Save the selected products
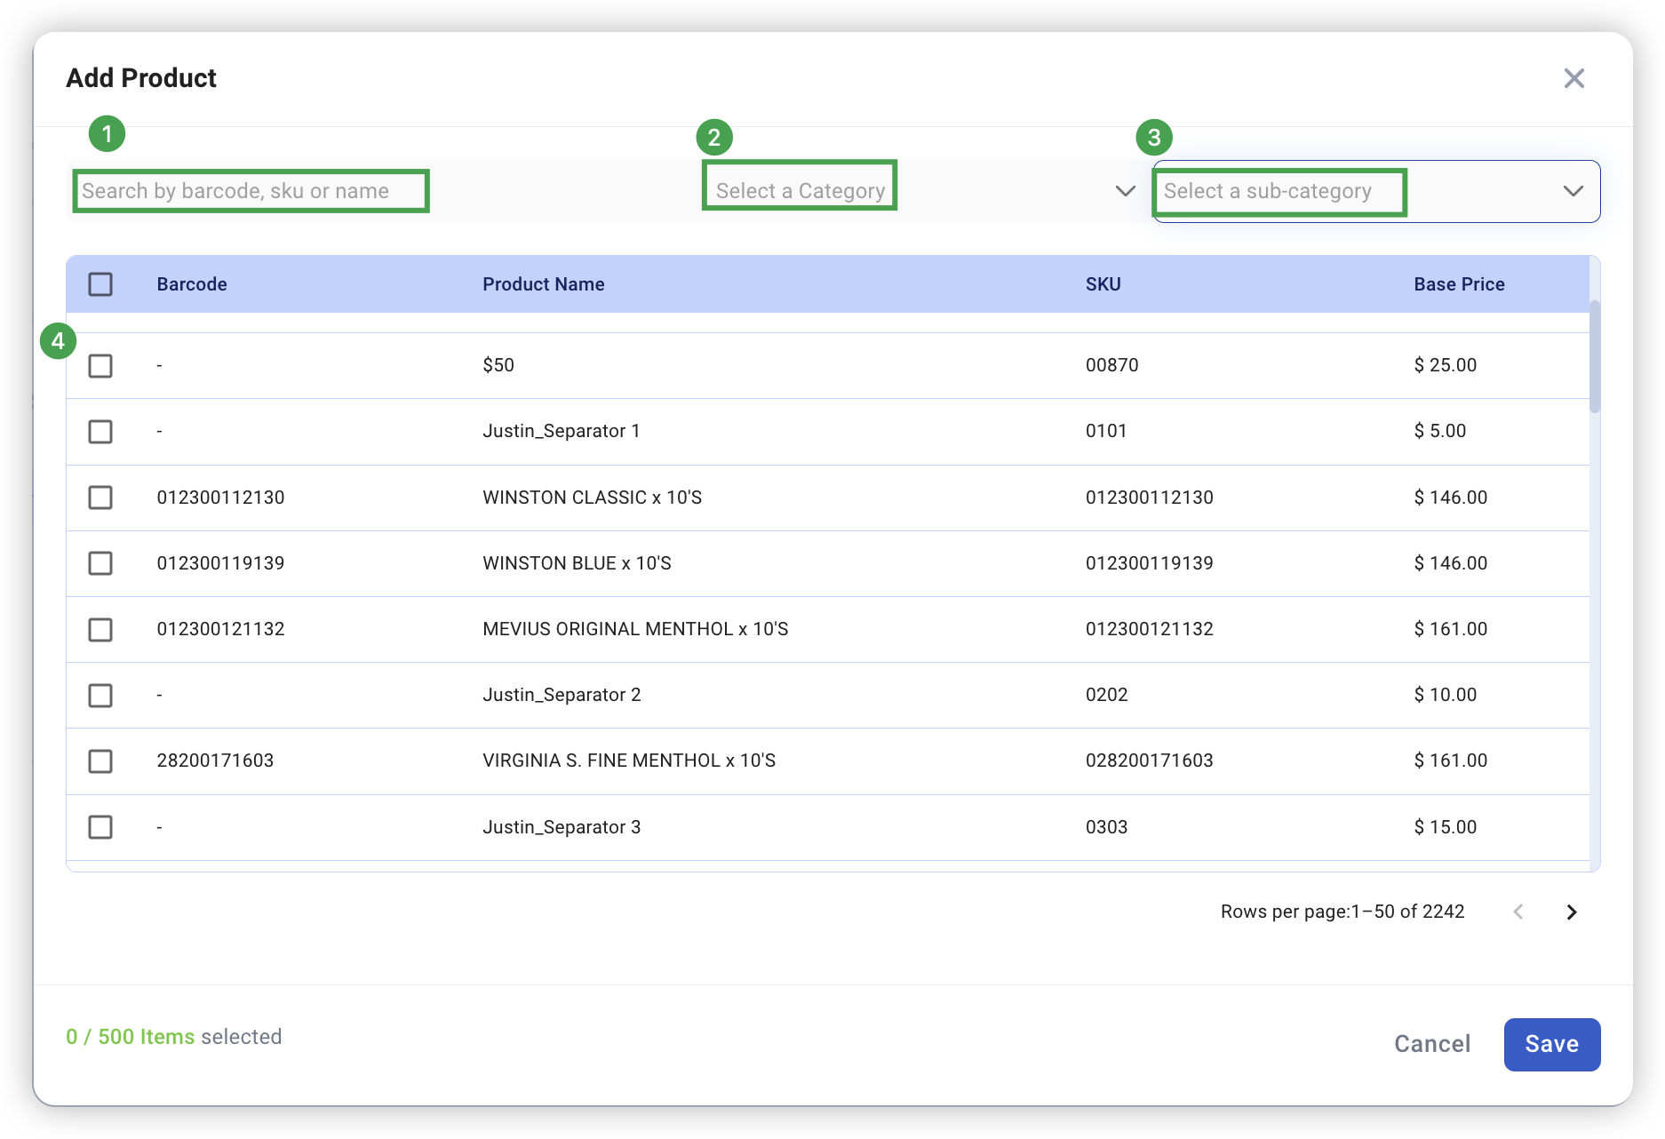 [x=1551, y=1044]
